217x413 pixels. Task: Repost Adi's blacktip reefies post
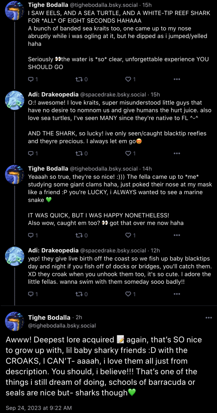click(x=82, y=153)
